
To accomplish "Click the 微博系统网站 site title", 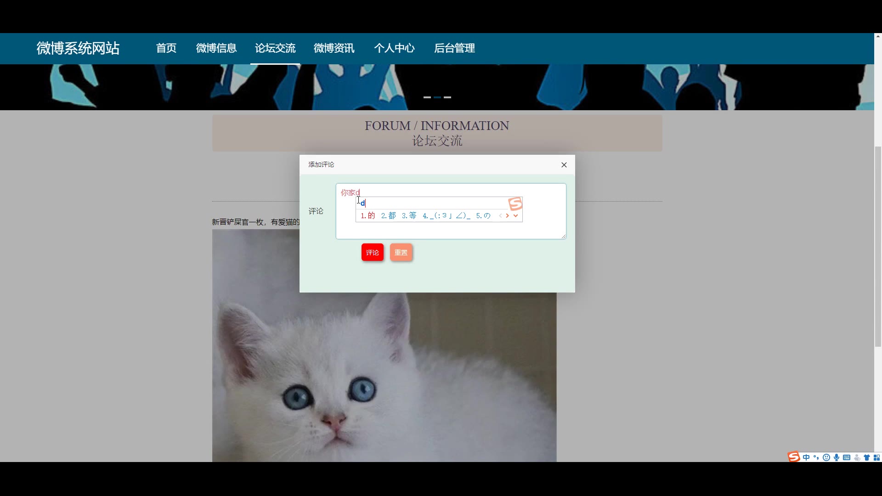I will [x=78, y=48].
